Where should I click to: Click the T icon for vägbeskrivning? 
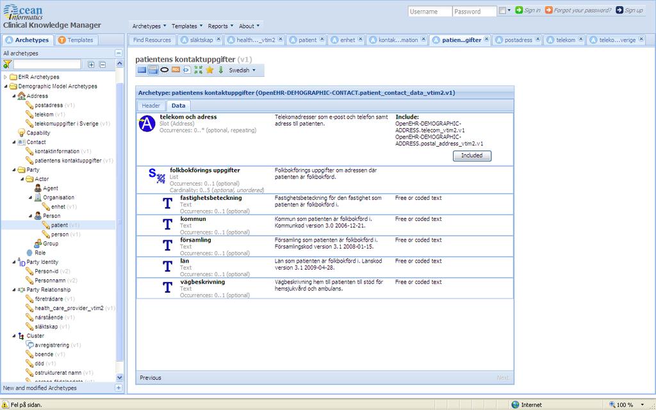click(x=167, y=288)
